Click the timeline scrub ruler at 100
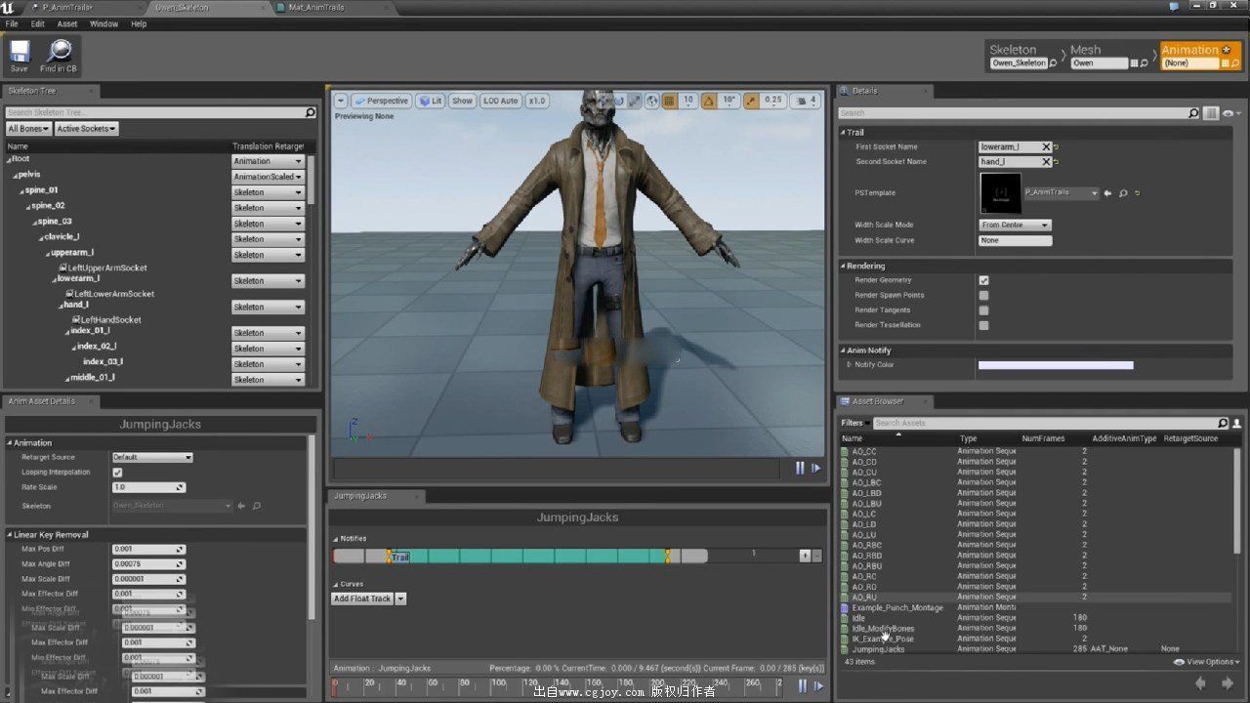This screenshot has height=703, width=1250. click(x=498, y=684)
